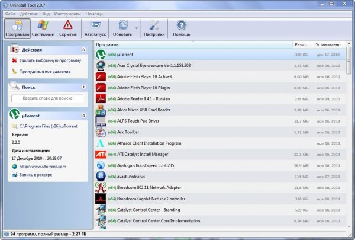This screenshot has width=355, height=240.
Task: Select the ATI Catalyst Install Manager icon
Action: point(101,155)
